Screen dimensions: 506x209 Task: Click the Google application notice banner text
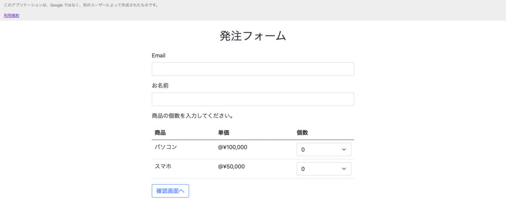coord(81,5)
